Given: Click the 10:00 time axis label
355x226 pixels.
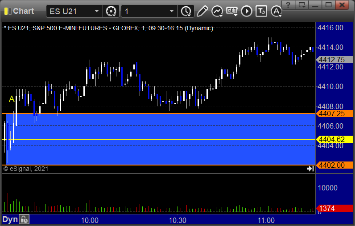Looking at the screenshot, I should click(90, 220).
